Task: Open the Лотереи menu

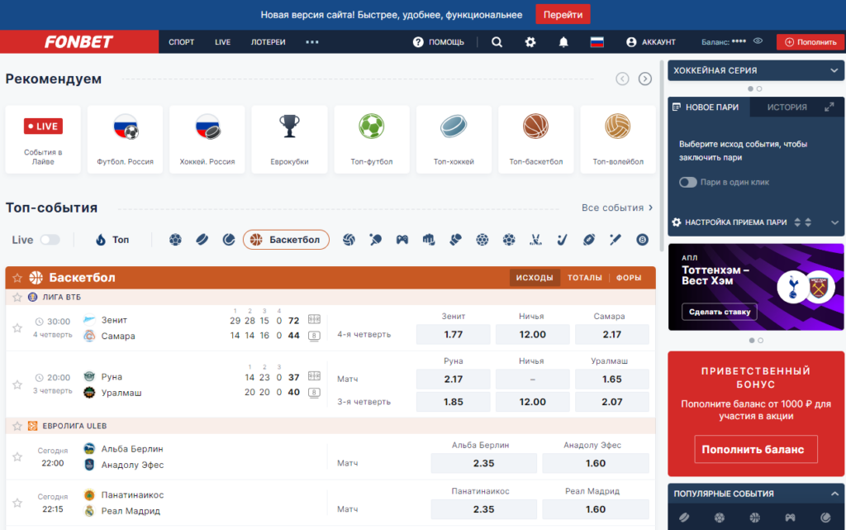Action: (269, 42)
